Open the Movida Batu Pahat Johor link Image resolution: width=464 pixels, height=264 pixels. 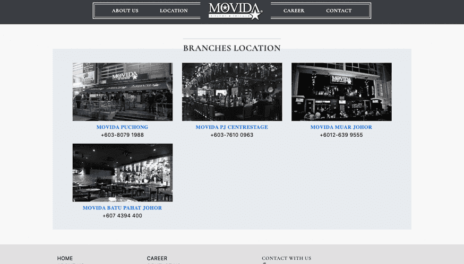click(x=122, y=208)
